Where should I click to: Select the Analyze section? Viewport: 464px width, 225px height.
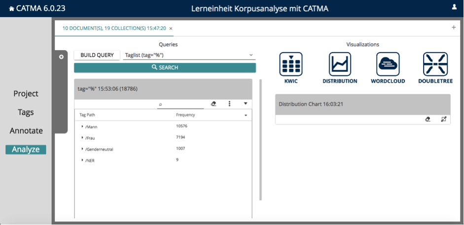coord(26,149)
